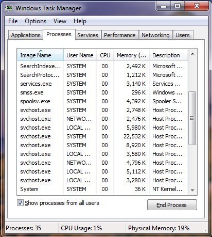Minimize the Task Manager window
Image resolution: width=212 pixels, height=237 pixels.
pyautogui.click(x=164, y=6)
